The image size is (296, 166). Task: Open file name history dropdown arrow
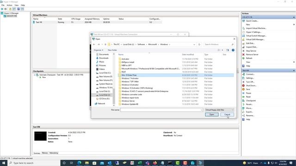(202, 110)
